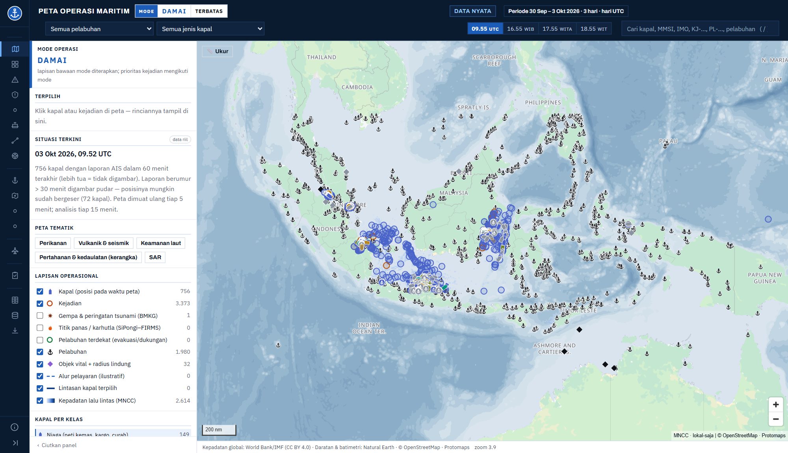Switch time display to 17.55 WITA
Screen dimensions: 788x453
[557, 29]
